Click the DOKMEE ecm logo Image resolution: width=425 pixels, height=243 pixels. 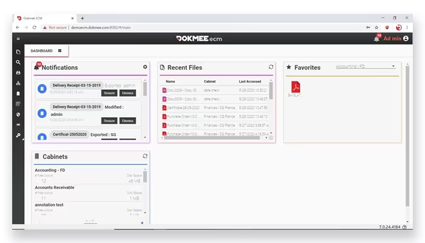pyautogui.click(x=199, y=38)
